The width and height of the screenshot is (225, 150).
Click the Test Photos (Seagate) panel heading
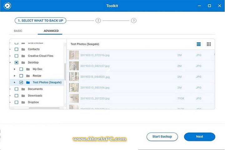pyautogui.click(x=85, y=44)
